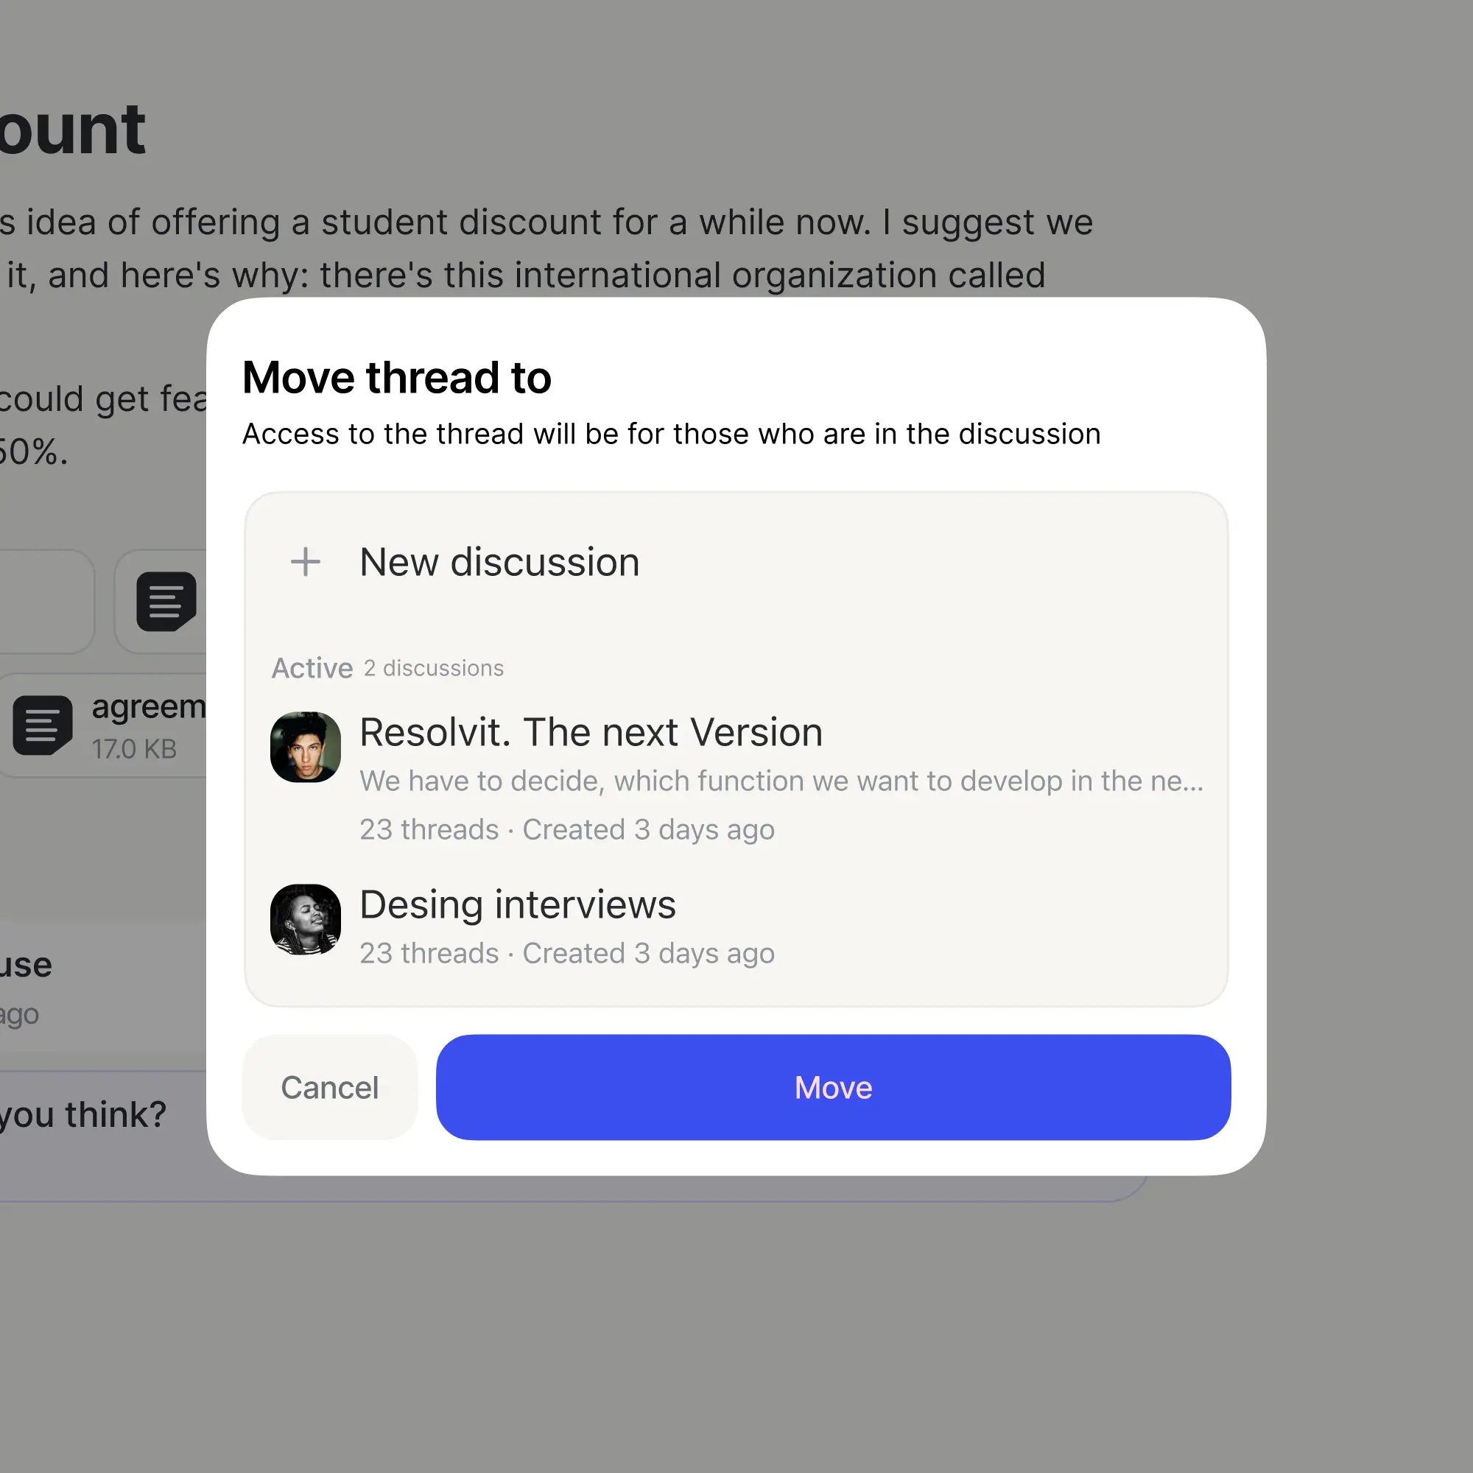Click the woman's avatar for Desing interviews
The width and height of the screenshot is (1473, 1473).
tap(305, 918)
